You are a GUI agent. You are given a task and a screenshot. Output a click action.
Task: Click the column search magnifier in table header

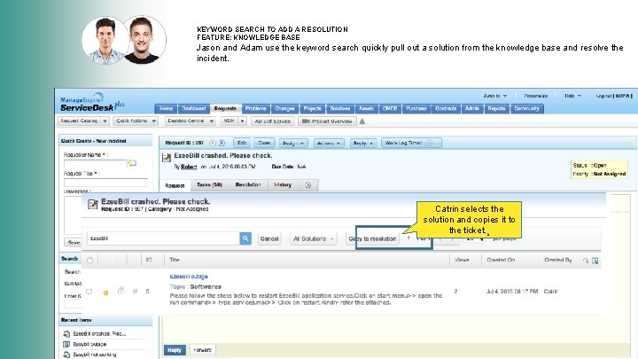[586, 261]
